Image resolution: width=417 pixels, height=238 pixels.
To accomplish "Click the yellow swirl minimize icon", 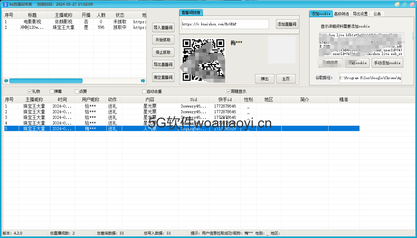I will 397,4.
